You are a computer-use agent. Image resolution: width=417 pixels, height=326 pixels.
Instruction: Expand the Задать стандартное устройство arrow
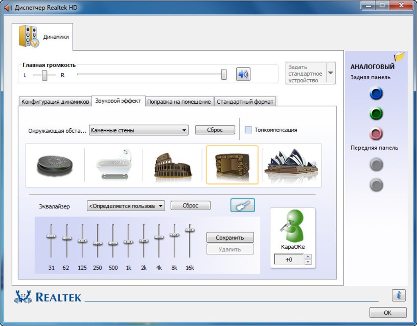click(331, 73)
